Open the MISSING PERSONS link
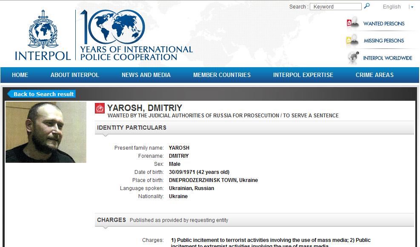This screenshot has width=420, height=247. (x=384, y=41)
